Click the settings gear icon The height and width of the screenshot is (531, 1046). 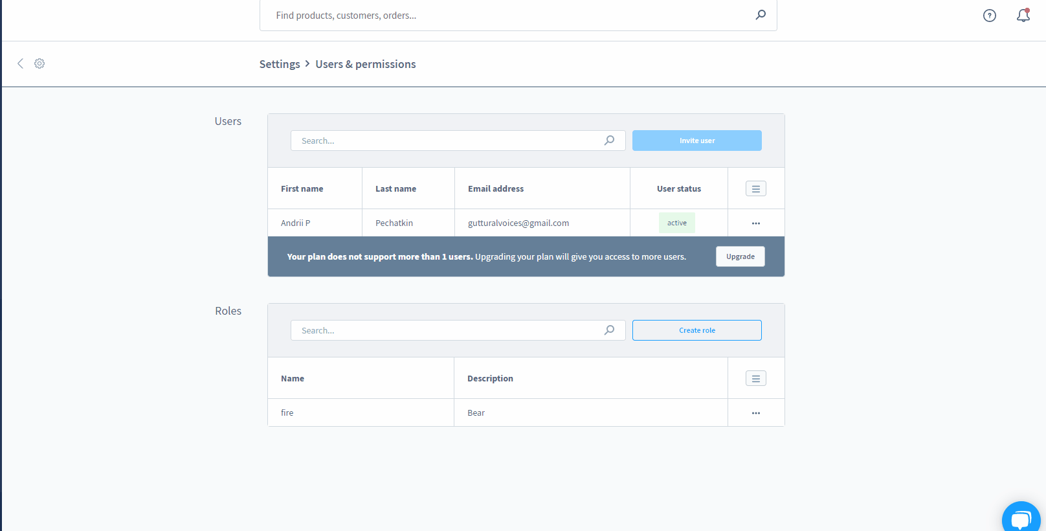pos(39,63)
